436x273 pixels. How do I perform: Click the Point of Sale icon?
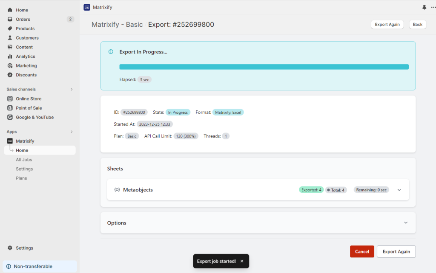coord(9,108)
